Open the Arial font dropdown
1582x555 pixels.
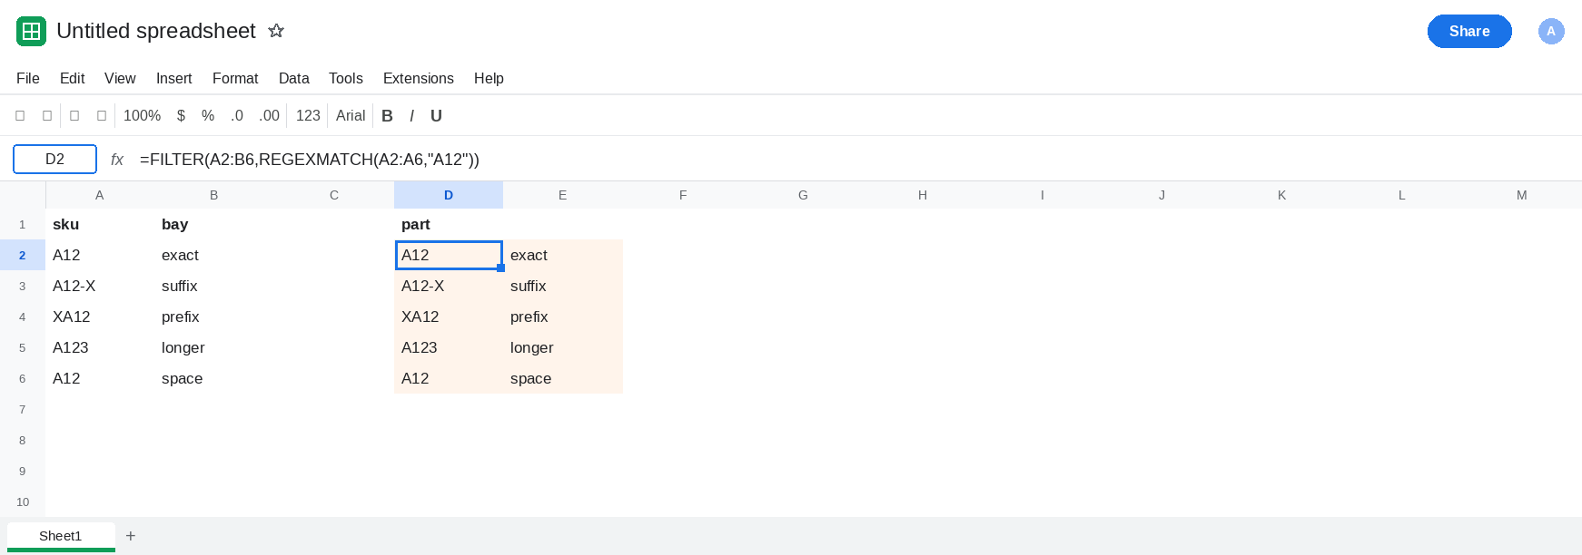(x=351, y=116)
